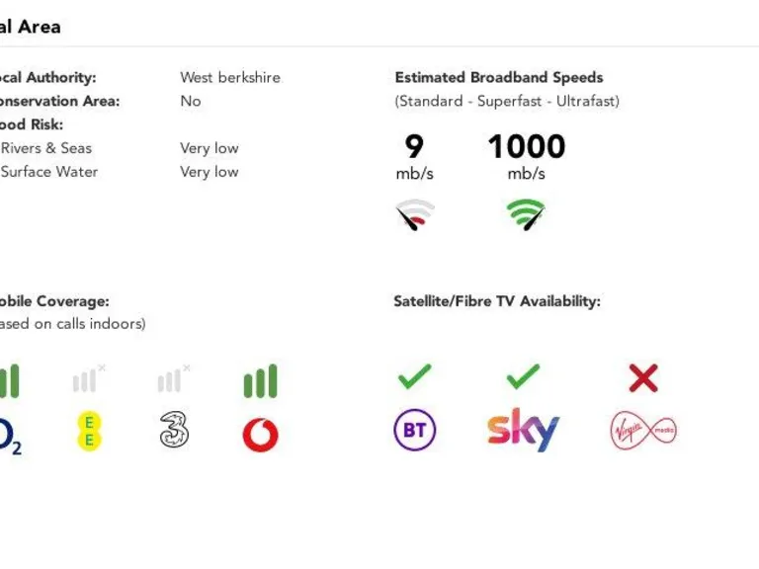The width and height of the screenshot is (759, 569).
Task: Click the BT logo
Action: click(x=415, y=431)
